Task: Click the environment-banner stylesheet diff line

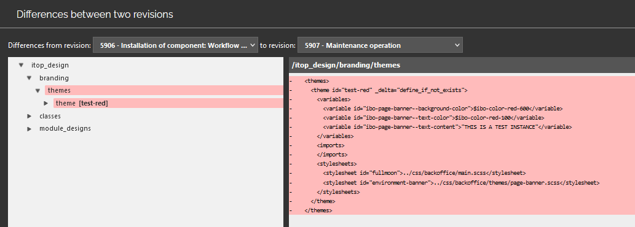Action: [461, 183]
